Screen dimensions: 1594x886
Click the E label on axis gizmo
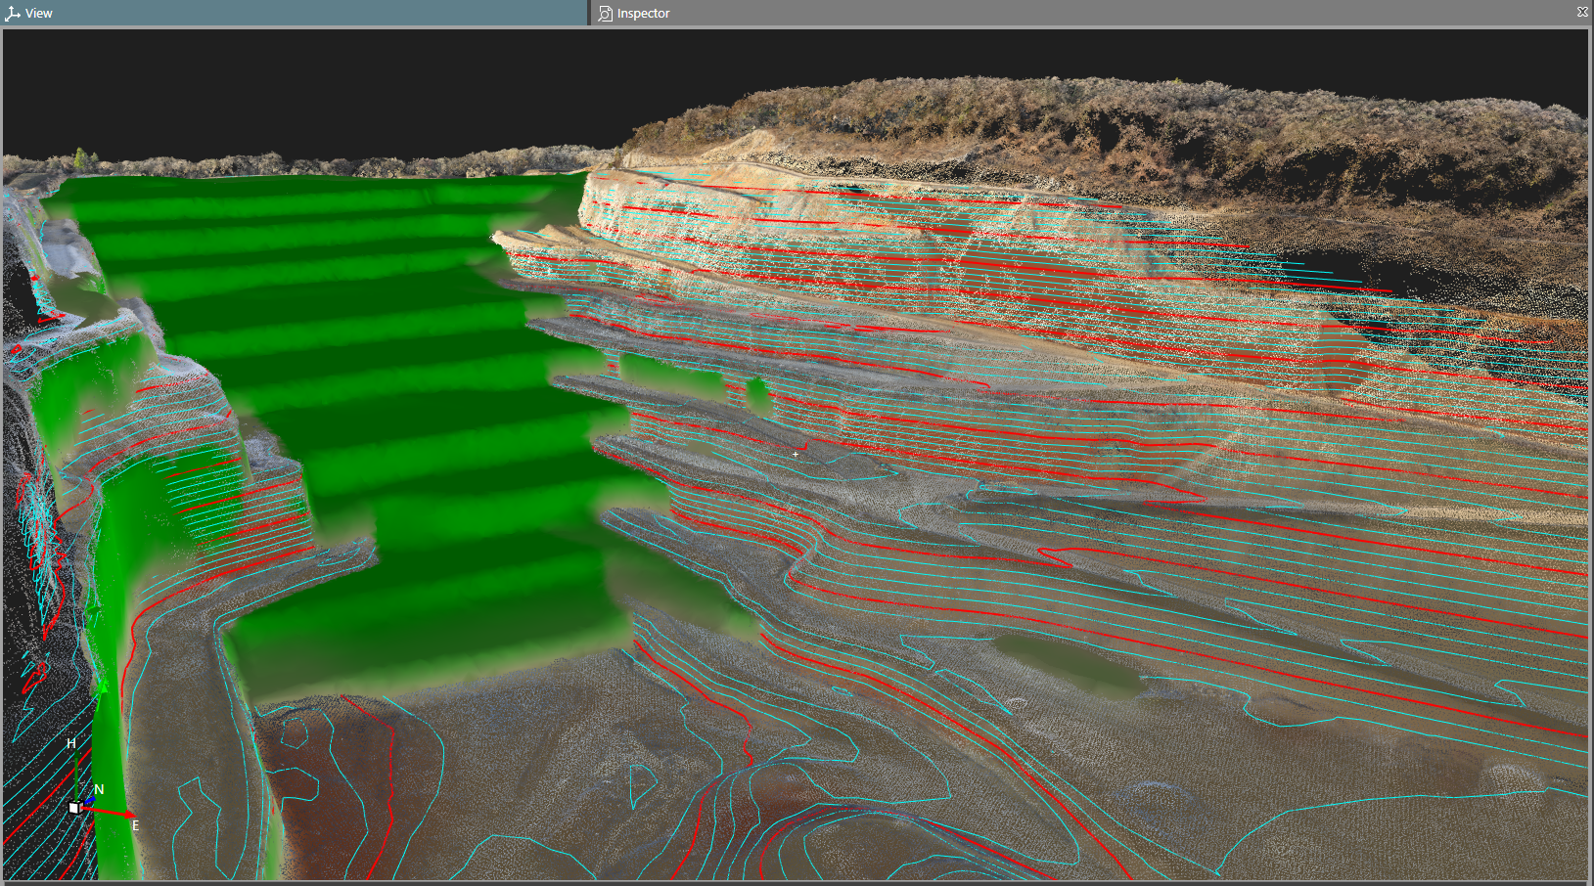[x=135, y=825]
